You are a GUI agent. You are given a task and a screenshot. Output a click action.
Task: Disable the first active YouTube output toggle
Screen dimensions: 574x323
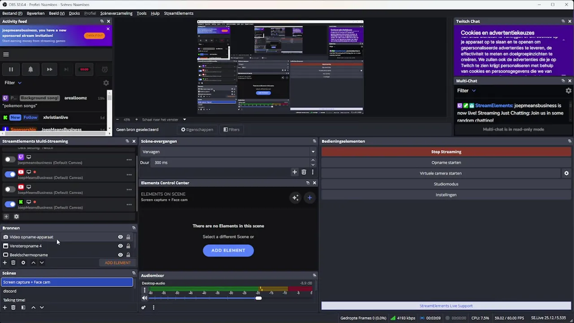click(x=10, y=174)
